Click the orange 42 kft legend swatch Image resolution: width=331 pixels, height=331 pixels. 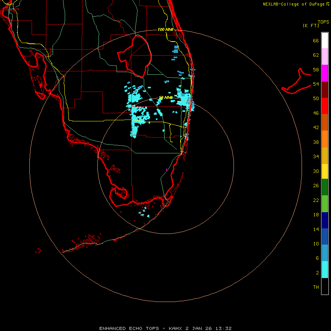(325, 139)
